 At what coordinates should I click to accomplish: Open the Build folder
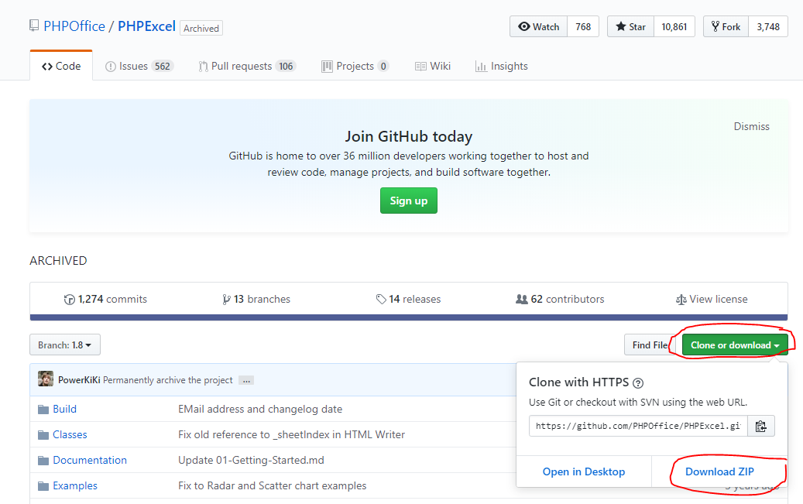tap(64, 410)
